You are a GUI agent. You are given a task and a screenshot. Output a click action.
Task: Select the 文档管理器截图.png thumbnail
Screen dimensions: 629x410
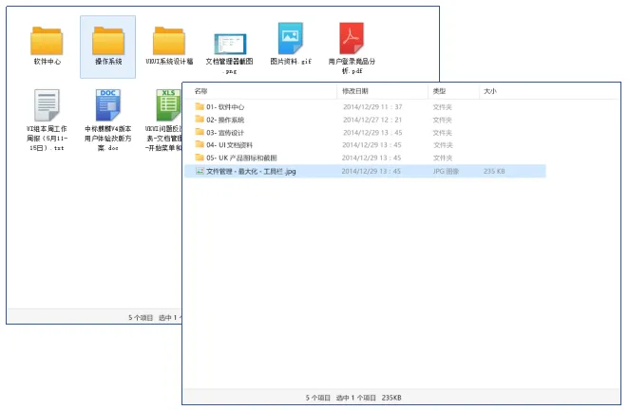(230, 44)
